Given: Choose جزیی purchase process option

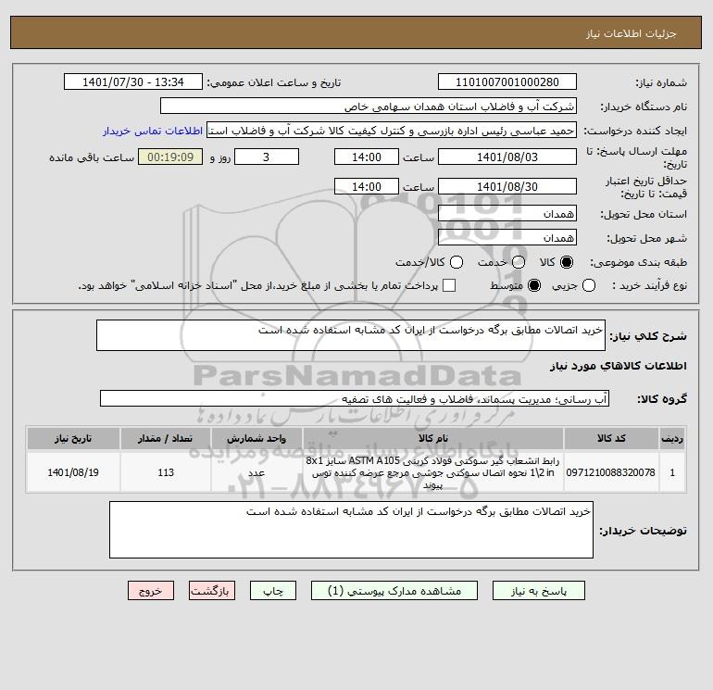Looking at the screenshot, I should (589, 285).
